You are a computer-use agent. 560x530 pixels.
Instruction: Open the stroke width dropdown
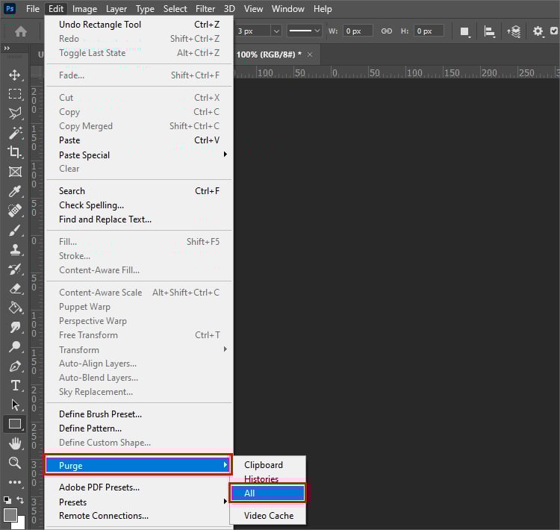(276, 31)
